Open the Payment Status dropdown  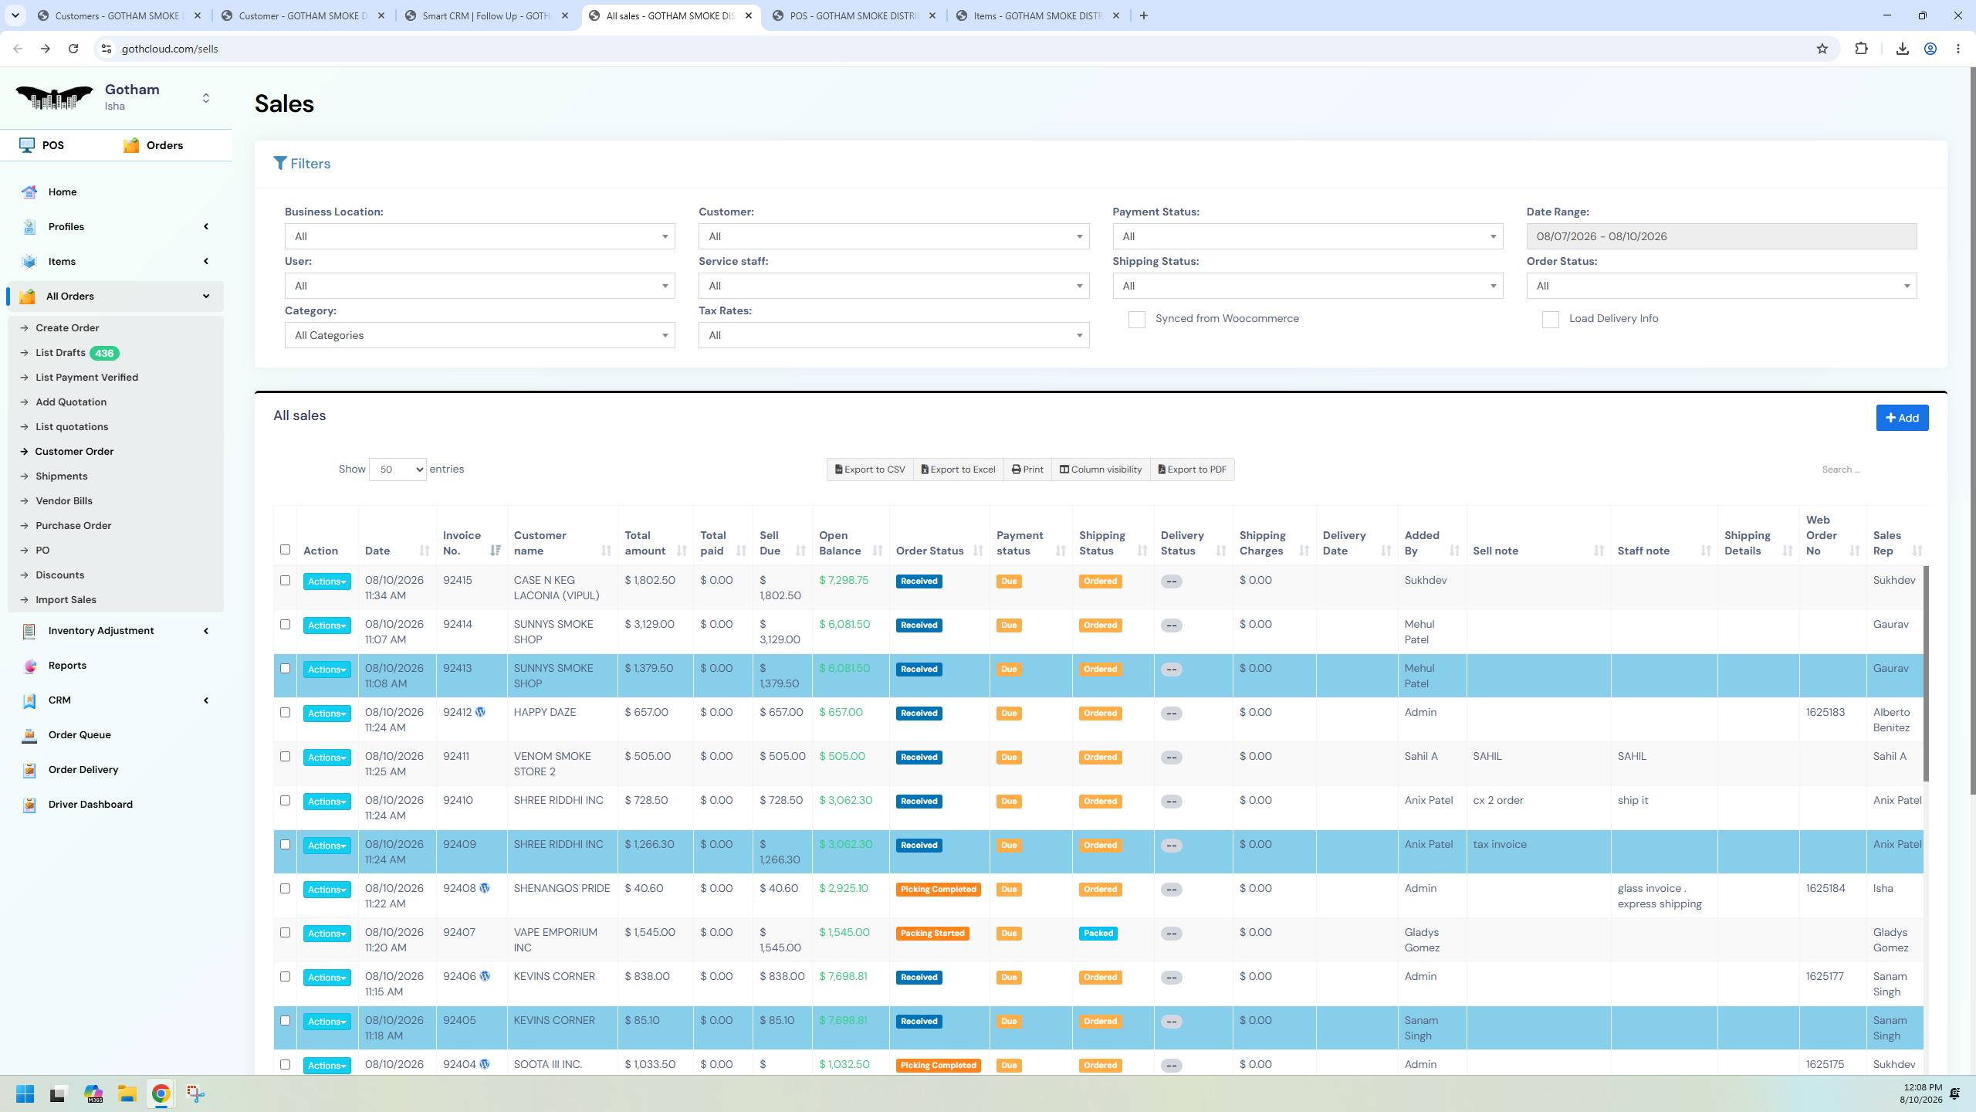[1308, 236]
